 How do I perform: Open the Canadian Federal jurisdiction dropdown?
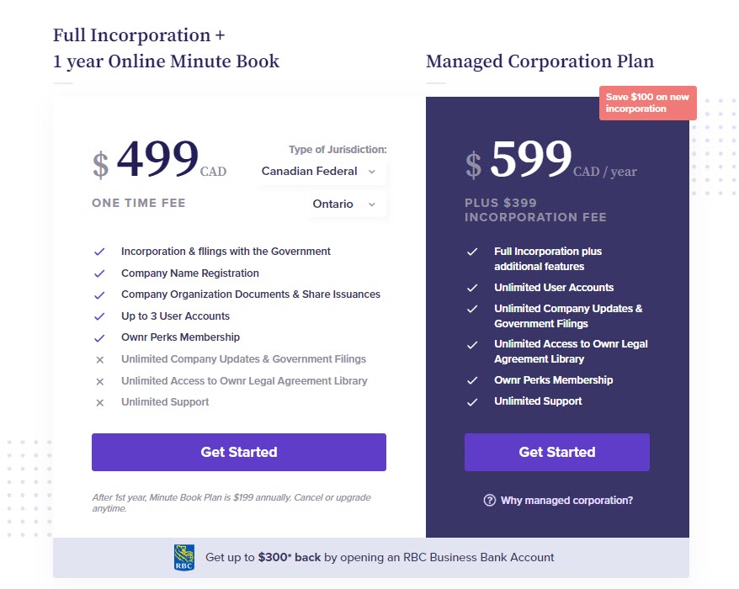pyautogui.click(x=321, y=172)
